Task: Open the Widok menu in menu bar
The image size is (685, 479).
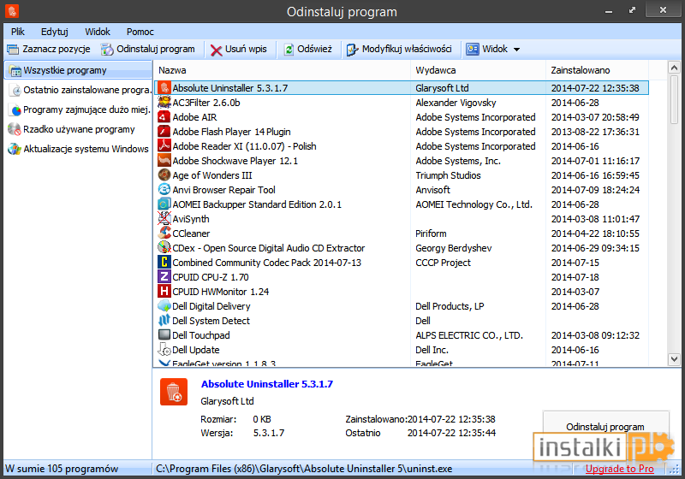Action: tap(98, 32)
